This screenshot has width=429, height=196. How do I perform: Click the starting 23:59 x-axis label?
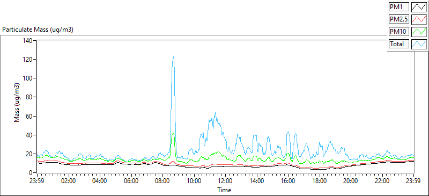(x=37, y=181)
